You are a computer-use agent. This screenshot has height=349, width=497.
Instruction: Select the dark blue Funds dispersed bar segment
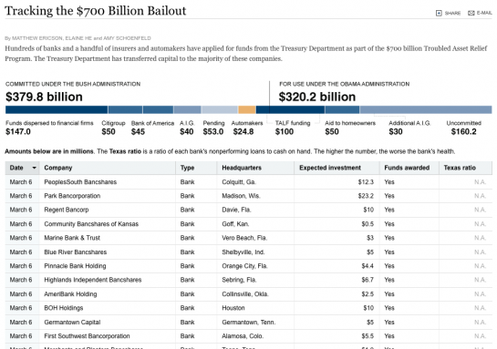coord(57,109)
